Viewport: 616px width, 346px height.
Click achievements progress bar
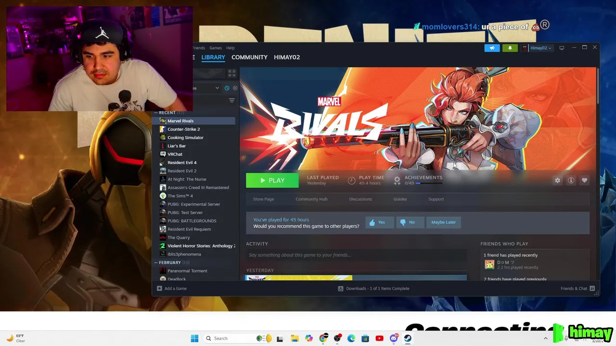430,183
